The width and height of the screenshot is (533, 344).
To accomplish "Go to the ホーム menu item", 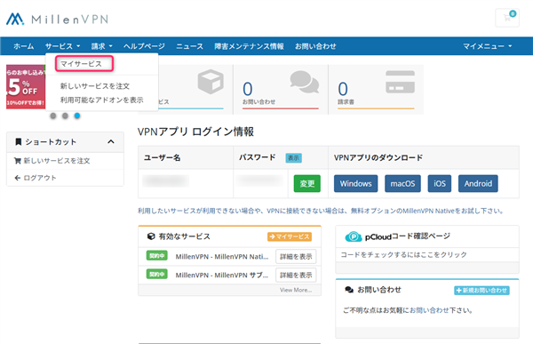I will pyautogui.click(x=23, y=46).
